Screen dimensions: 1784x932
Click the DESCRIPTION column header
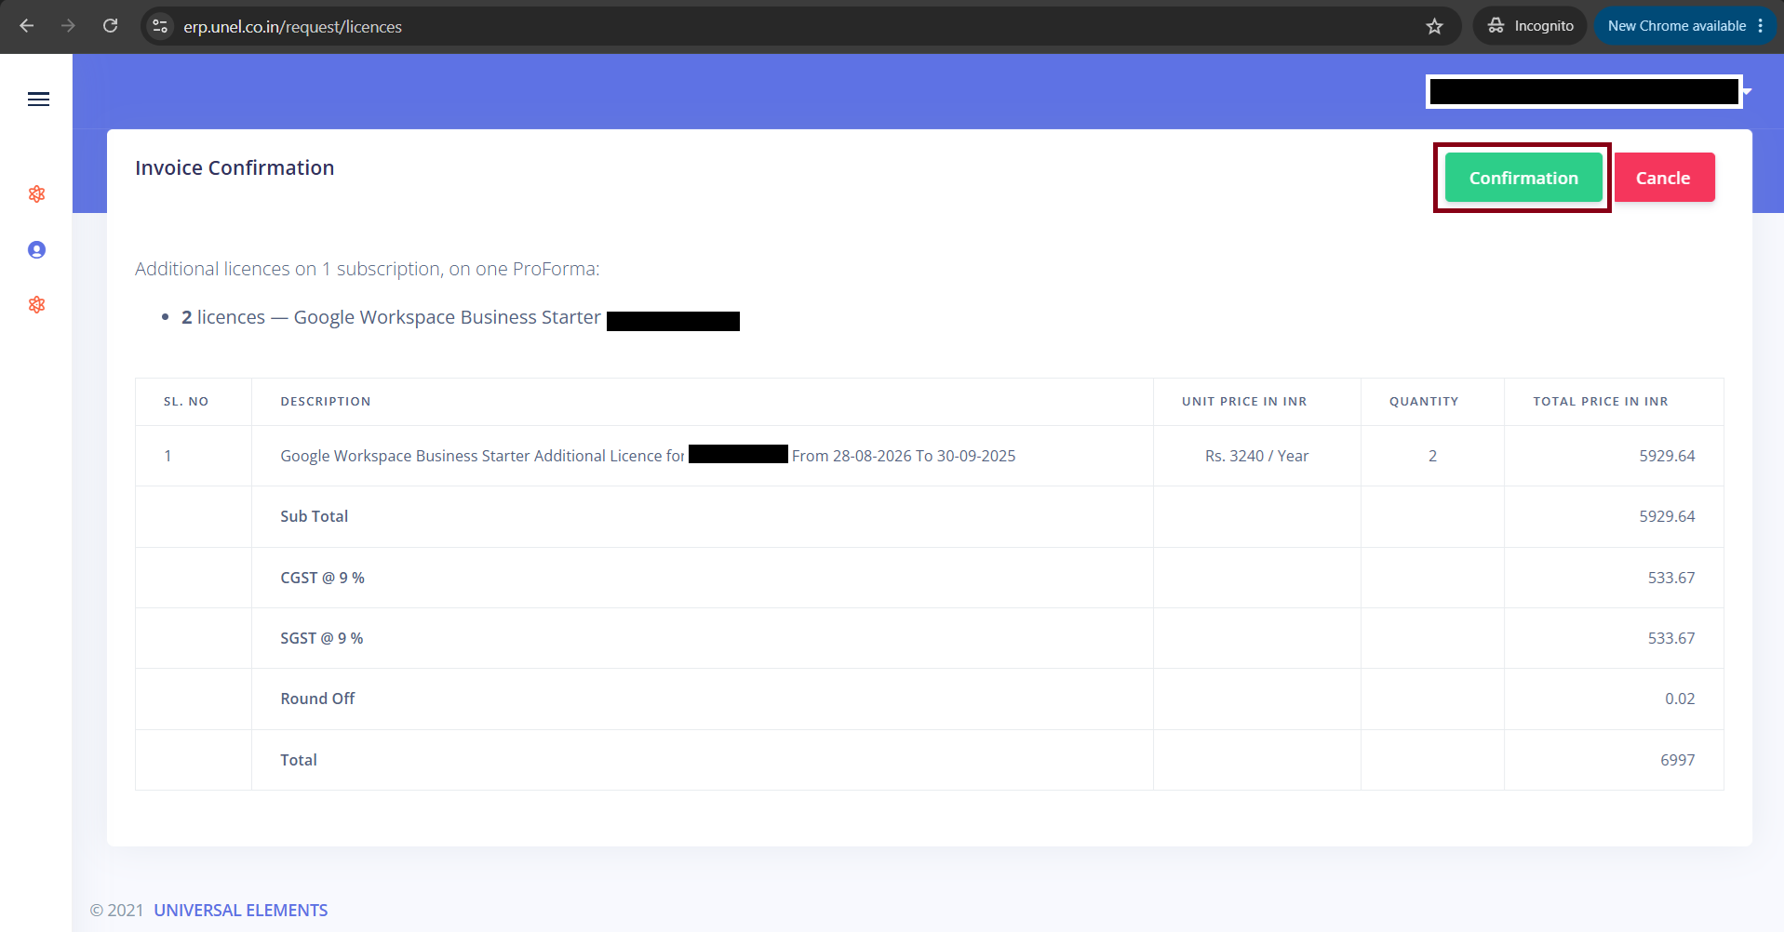tap(326, 402)
